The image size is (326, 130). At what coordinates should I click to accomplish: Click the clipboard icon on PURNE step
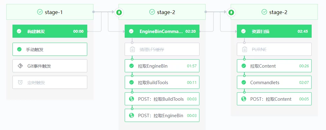(x=244, y=49)
